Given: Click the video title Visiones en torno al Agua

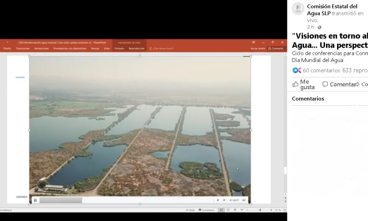Looking at the screenshot, I should coord(330,40).
